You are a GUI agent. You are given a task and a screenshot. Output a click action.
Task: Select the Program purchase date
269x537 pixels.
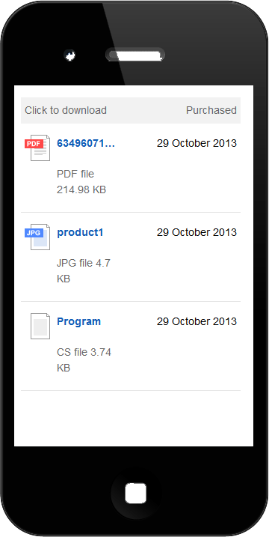(x=197, y=321)
